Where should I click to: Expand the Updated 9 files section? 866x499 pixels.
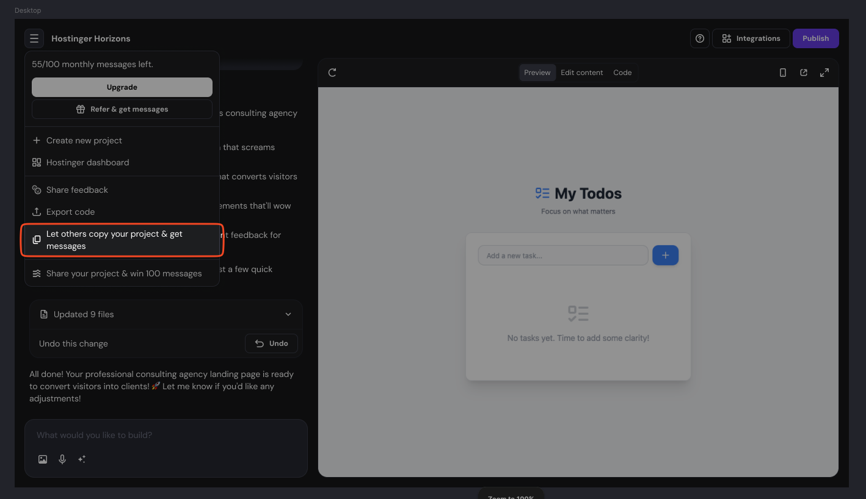click(288, 314)
